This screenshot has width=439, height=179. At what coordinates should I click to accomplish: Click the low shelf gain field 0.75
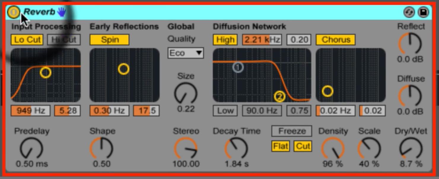(x=299, y=111)
